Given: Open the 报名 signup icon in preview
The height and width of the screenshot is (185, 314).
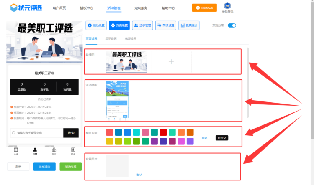Looking at the screenshot, I should click(73, 150).
